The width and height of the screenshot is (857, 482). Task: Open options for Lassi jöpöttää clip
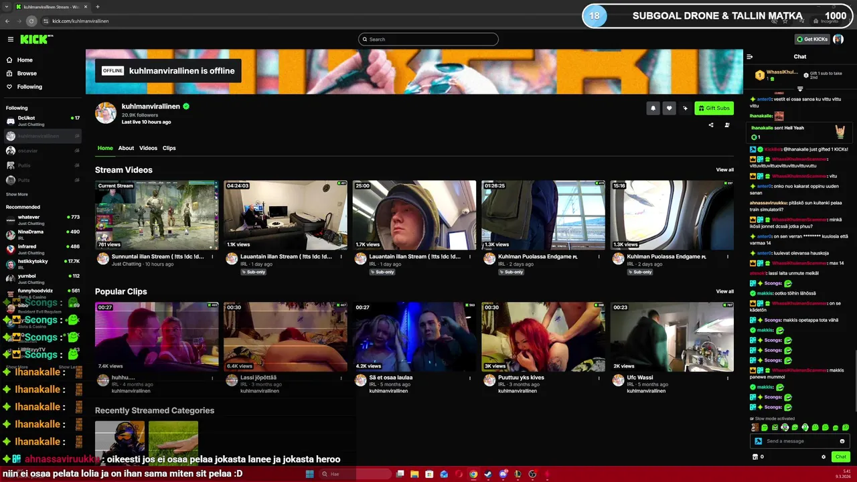341,378
